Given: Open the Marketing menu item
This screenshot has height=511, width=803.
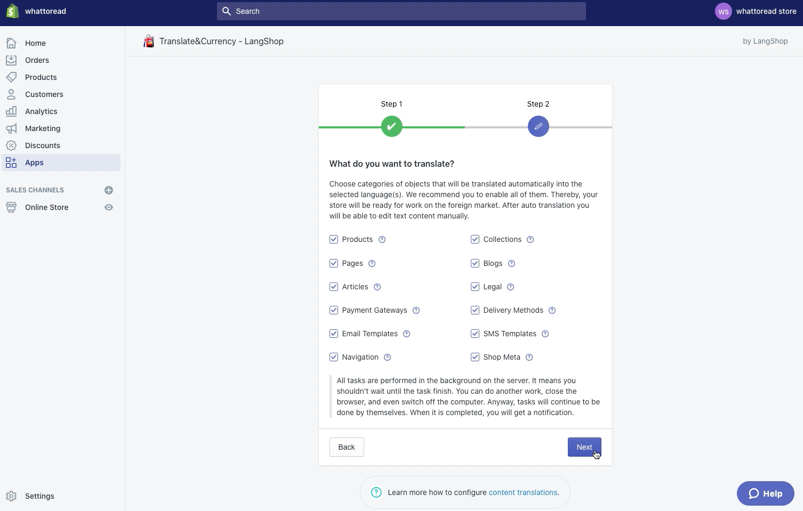Looking at the screenshot, I should point(61,128).
